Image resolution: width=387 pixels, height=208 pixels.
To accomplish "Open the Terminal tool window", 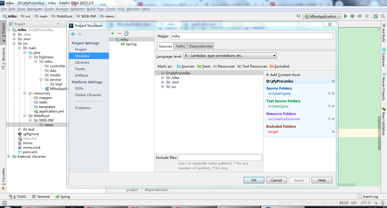I will pos(41,197).
